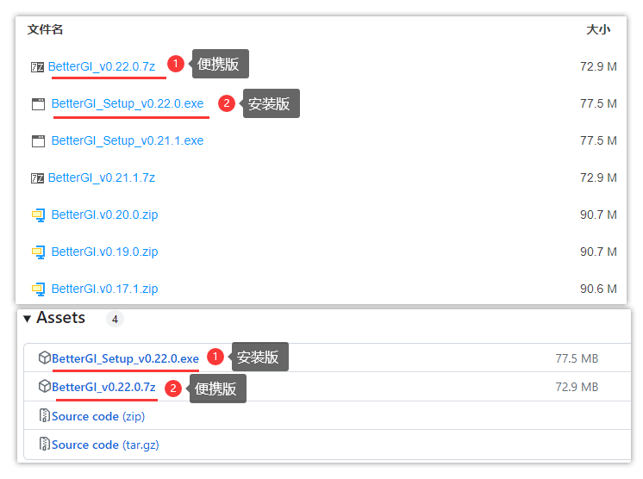Click the package icon beside Assets BetterGI_v0.22.0.7z
This screenshot has height=479, width=643.
[45, 387]
